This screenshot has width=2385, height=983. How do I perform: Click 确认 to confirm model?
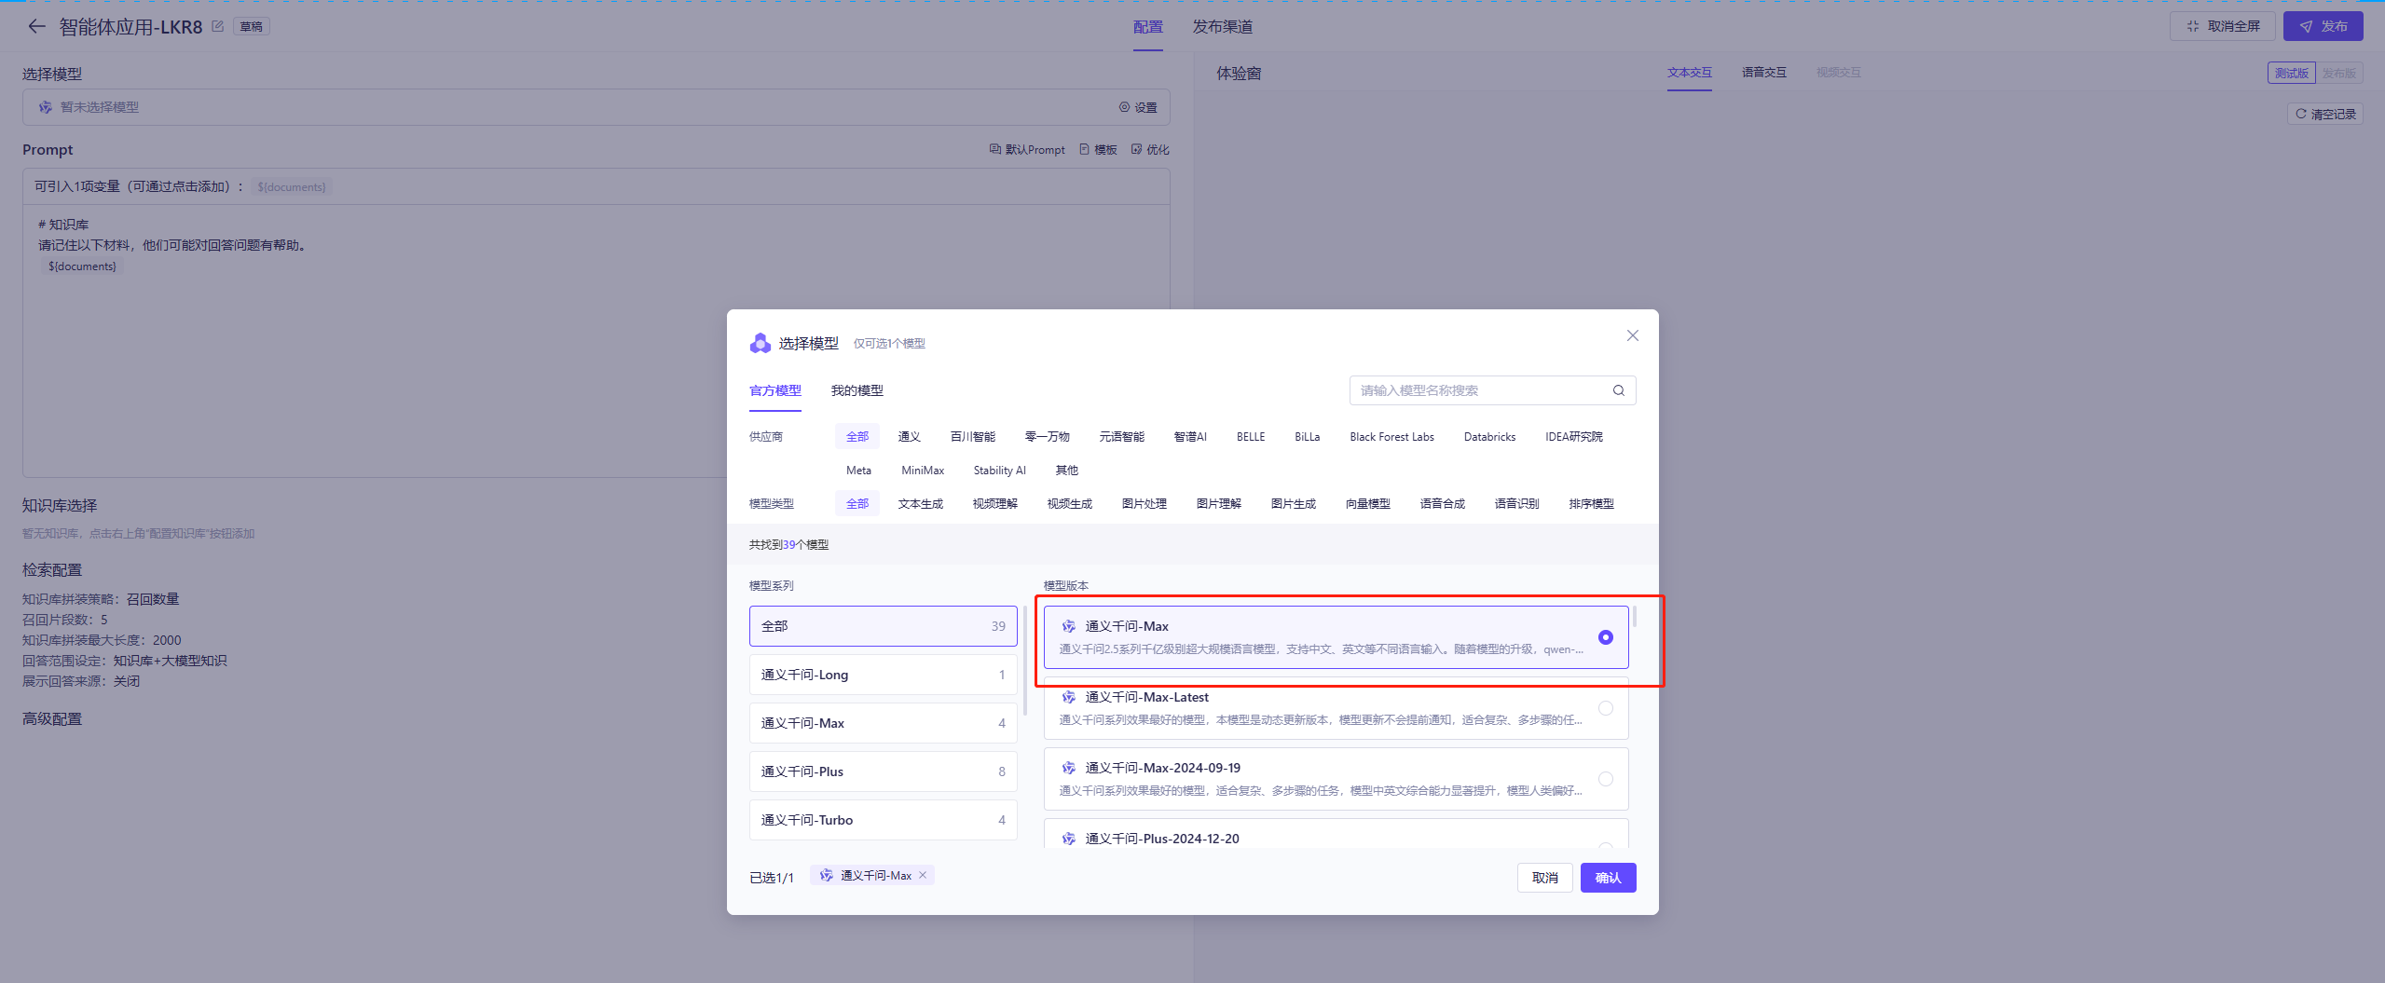[x=1609, y=878]
